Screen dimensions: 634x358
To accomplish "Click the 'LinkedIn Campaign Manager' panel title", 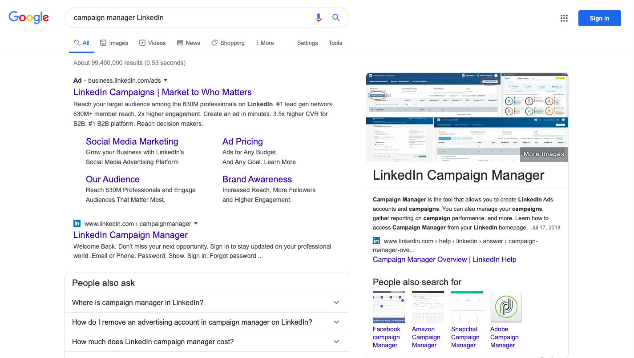I will pos(458,175).
